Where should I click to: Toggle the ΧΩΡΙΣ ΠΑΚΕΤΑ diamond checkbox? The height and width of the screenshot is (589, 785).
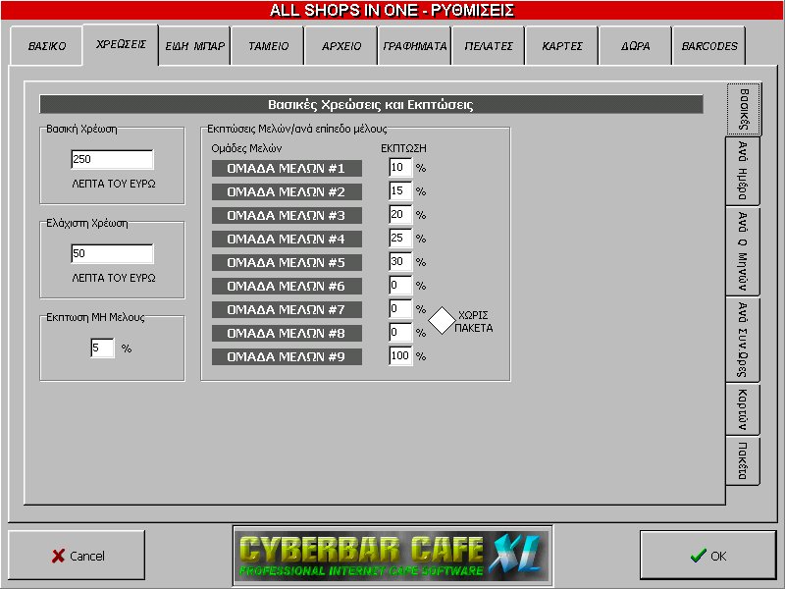443,321
